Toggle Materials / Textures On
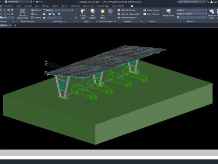 click(129, 14)
